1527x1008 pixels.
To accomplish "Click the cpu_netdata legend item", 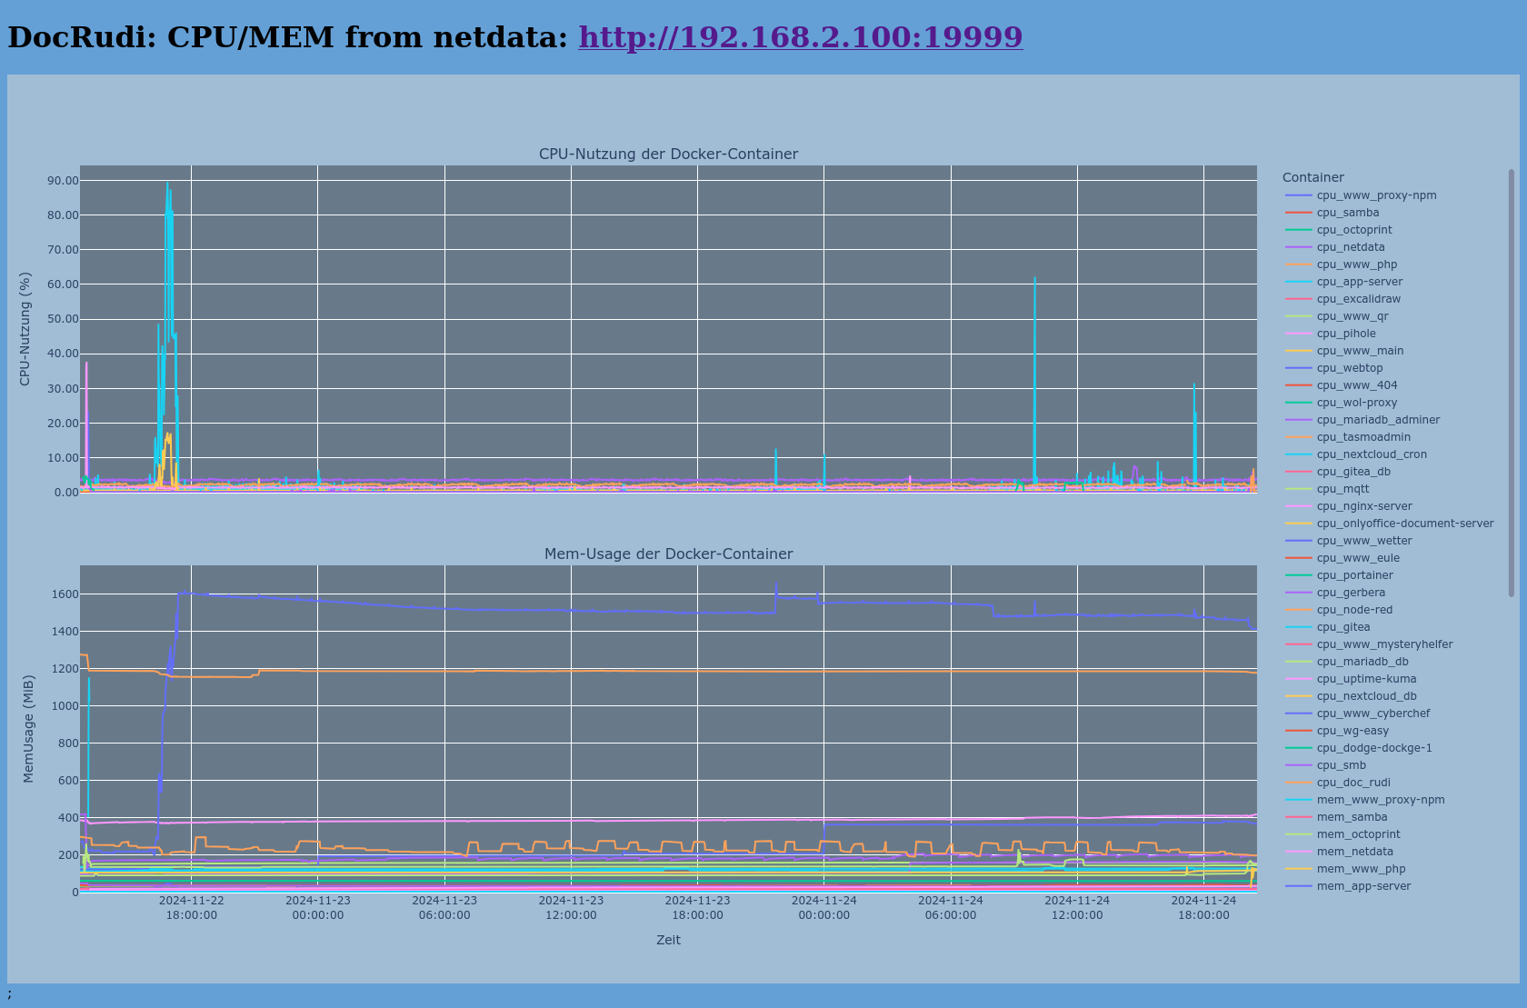I will click(x=1350, y=247).
